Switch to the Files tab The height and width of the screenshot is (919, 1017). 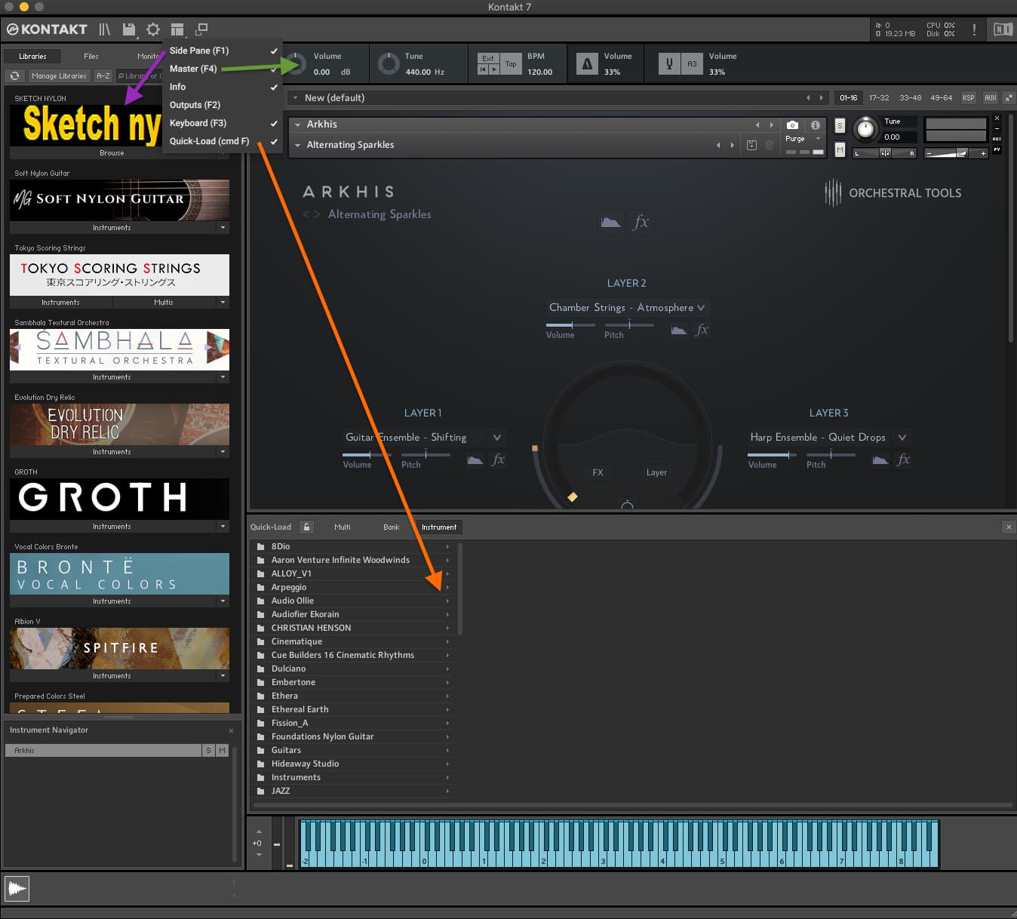pos(91,57)
